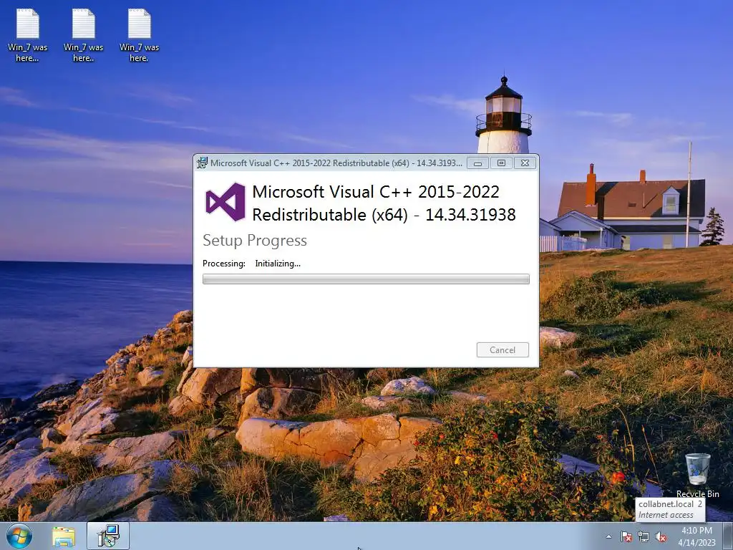The image size is (733, 550).
Task: Click the network tray icon
Action: 644,536
